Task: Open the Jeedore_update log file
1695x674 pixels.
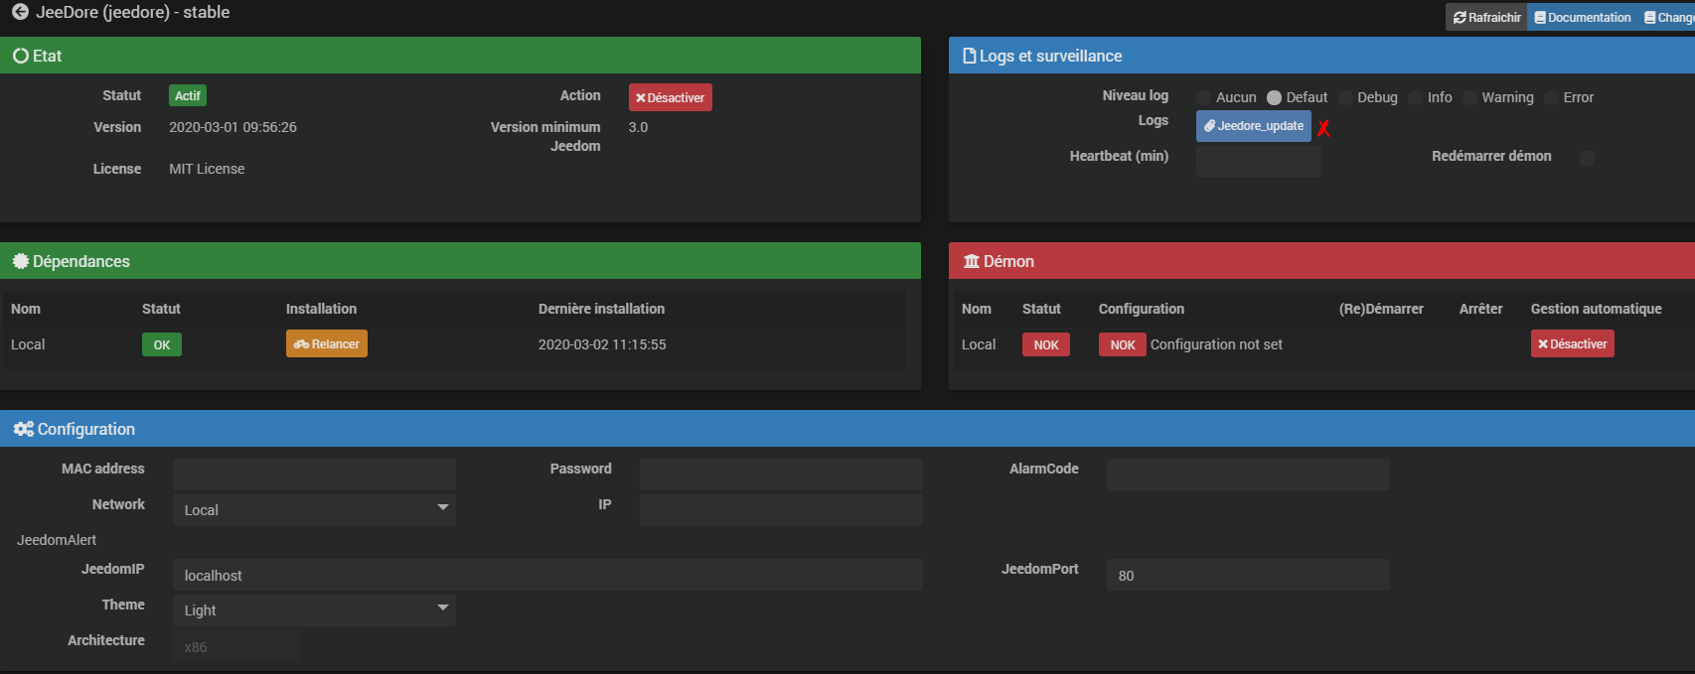Action: point(1253,126)
